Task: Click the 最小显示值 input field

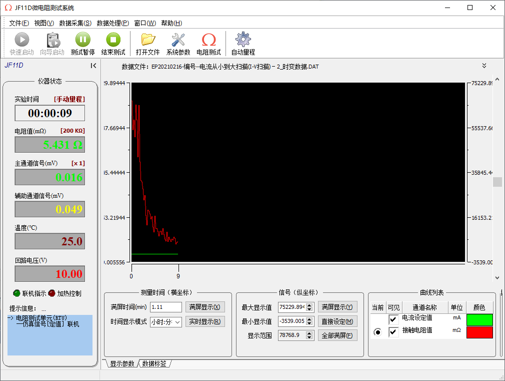Action: [292, 321]
